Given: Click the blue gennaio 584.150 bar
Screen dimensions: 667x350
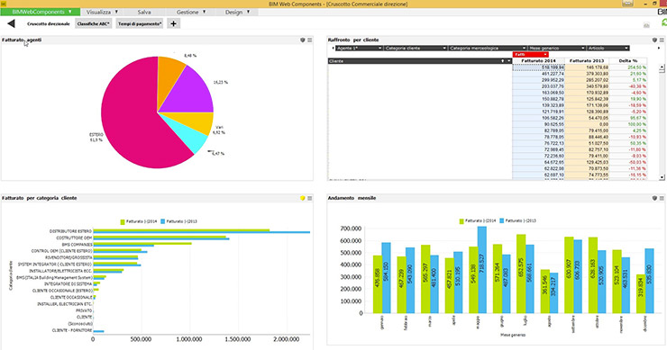Looking at the screenshot, I should (x=387, y=278).
